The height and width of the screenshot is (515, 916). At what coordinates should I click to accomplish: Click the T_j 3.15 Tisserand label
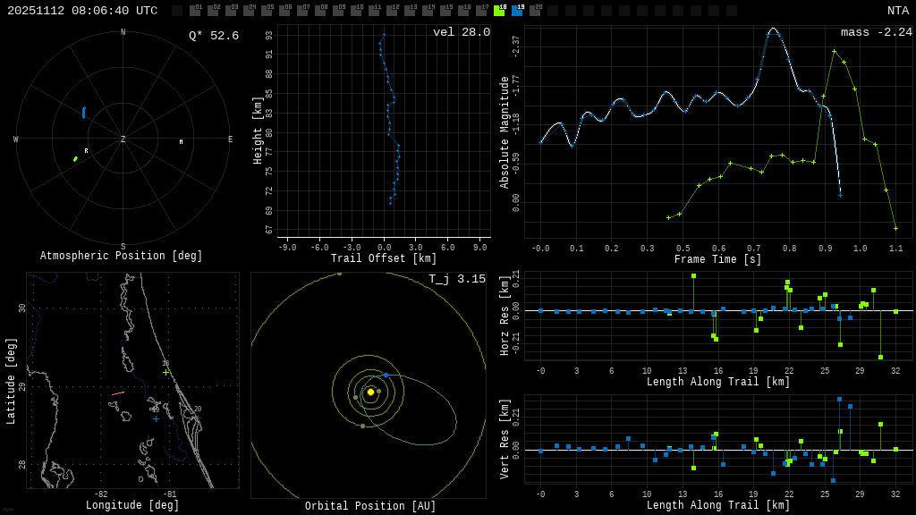click(456, 279)
